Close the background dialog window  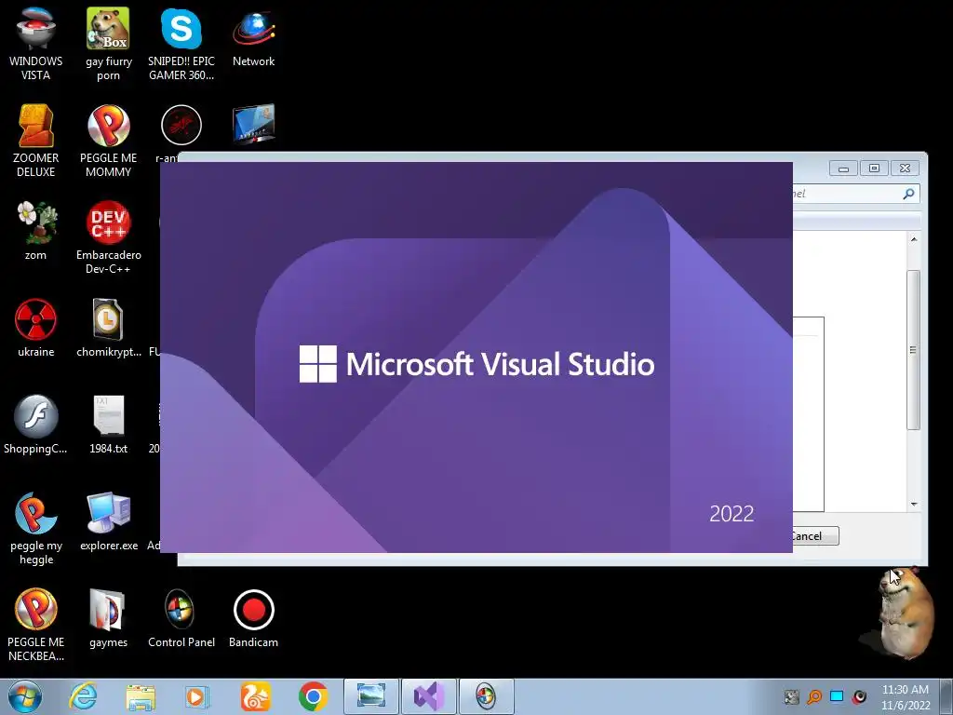point(905,169)
